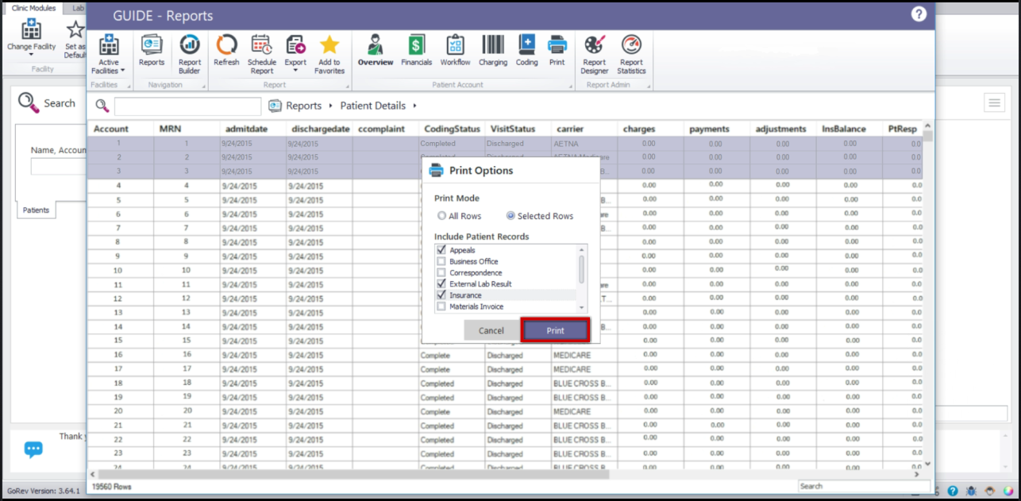Open the Coding section
1021x501 pixels.
coord(526,51)
